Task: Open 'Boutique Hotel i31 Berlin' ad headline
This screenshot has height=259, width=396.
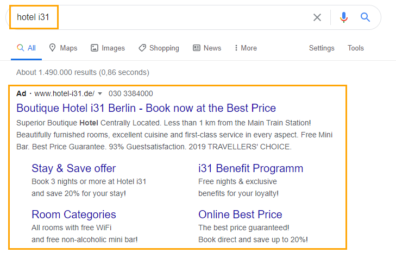Action: [146, 108]
